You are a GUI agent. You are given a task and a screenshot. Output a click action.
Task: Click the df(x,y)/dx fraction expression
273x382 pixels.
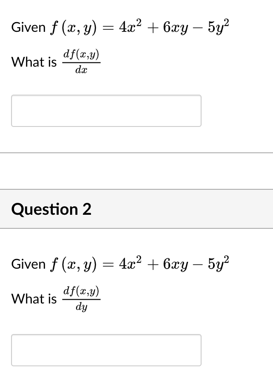[81, 61]
